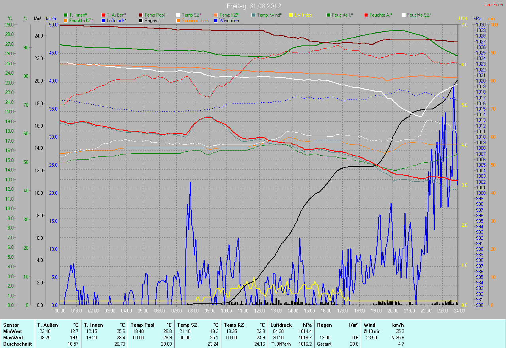This screenshot has height=348, width=506.
Task: Select the 'Feuchte A.*' legend label
Action: [381, 15]
